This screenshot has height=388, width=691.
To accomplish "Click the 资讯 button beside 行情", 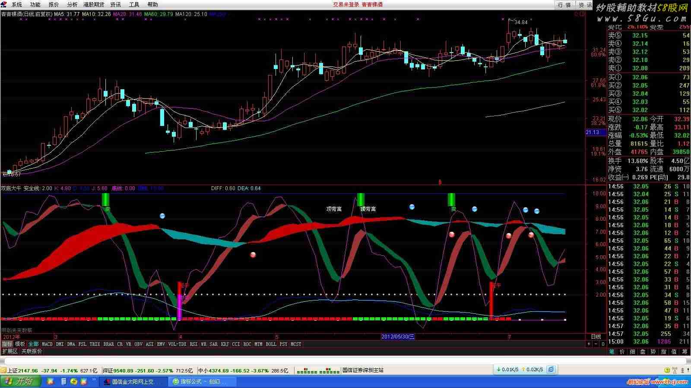I will point(585,5).
